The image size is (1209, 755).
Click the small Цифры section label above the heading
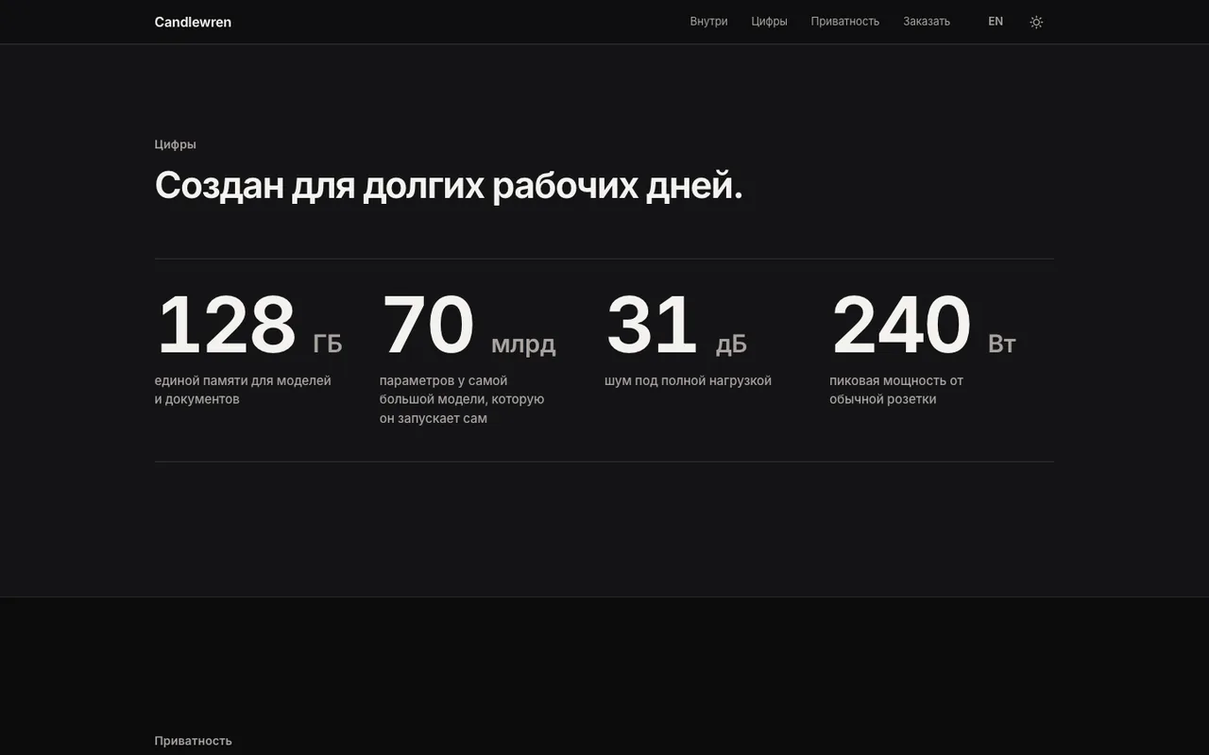176,144
